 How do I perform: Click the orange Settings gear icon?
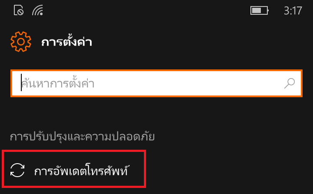pos(21,42)
